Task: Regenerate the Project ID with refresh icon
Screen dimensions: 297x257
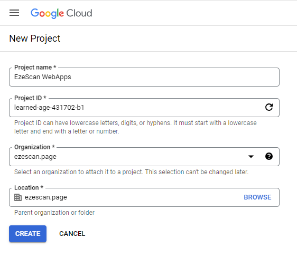Action: (269, 107)
